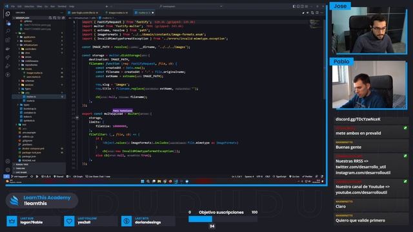The height and width of the screenshot is (232, 413).
Task: Expand the TIMELINE section in Explorer
Action: click(x=39, y=168)
